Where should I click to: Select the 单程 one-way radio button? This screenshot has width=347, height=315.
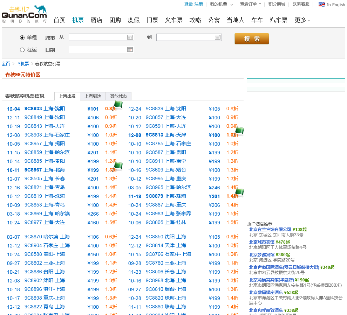(22, 37)
